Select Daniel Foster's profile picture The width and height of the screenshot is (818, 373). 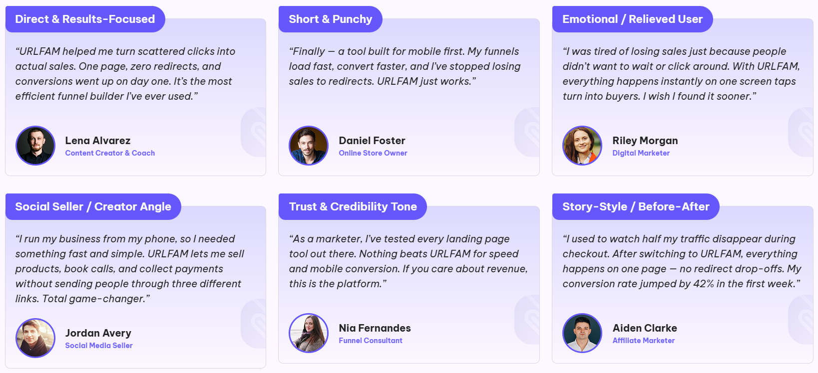pos(309,146)
